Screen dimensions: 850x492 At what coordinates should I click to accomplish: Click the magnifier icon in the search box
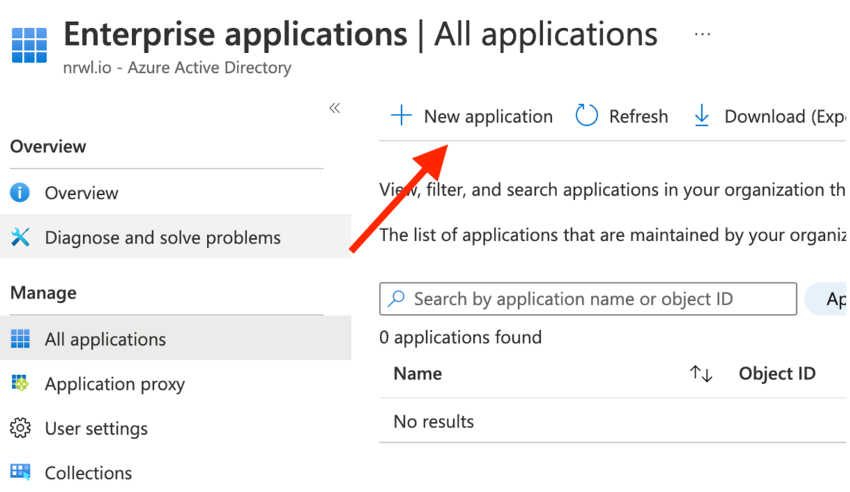tap(397, 299)
